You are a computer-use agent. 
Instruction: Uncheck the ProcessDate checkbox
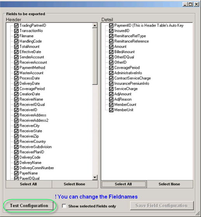click(x=16, y=78)
